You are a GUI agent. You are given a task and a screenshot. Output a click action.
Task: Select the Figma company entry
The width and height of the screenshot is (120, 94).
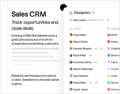[x=113, y=62]
